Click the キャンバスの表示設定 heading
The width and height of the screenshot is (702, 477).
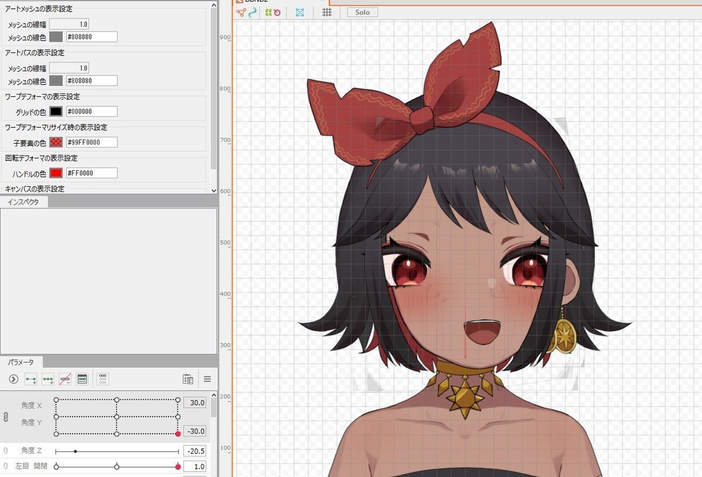[34, 189]
